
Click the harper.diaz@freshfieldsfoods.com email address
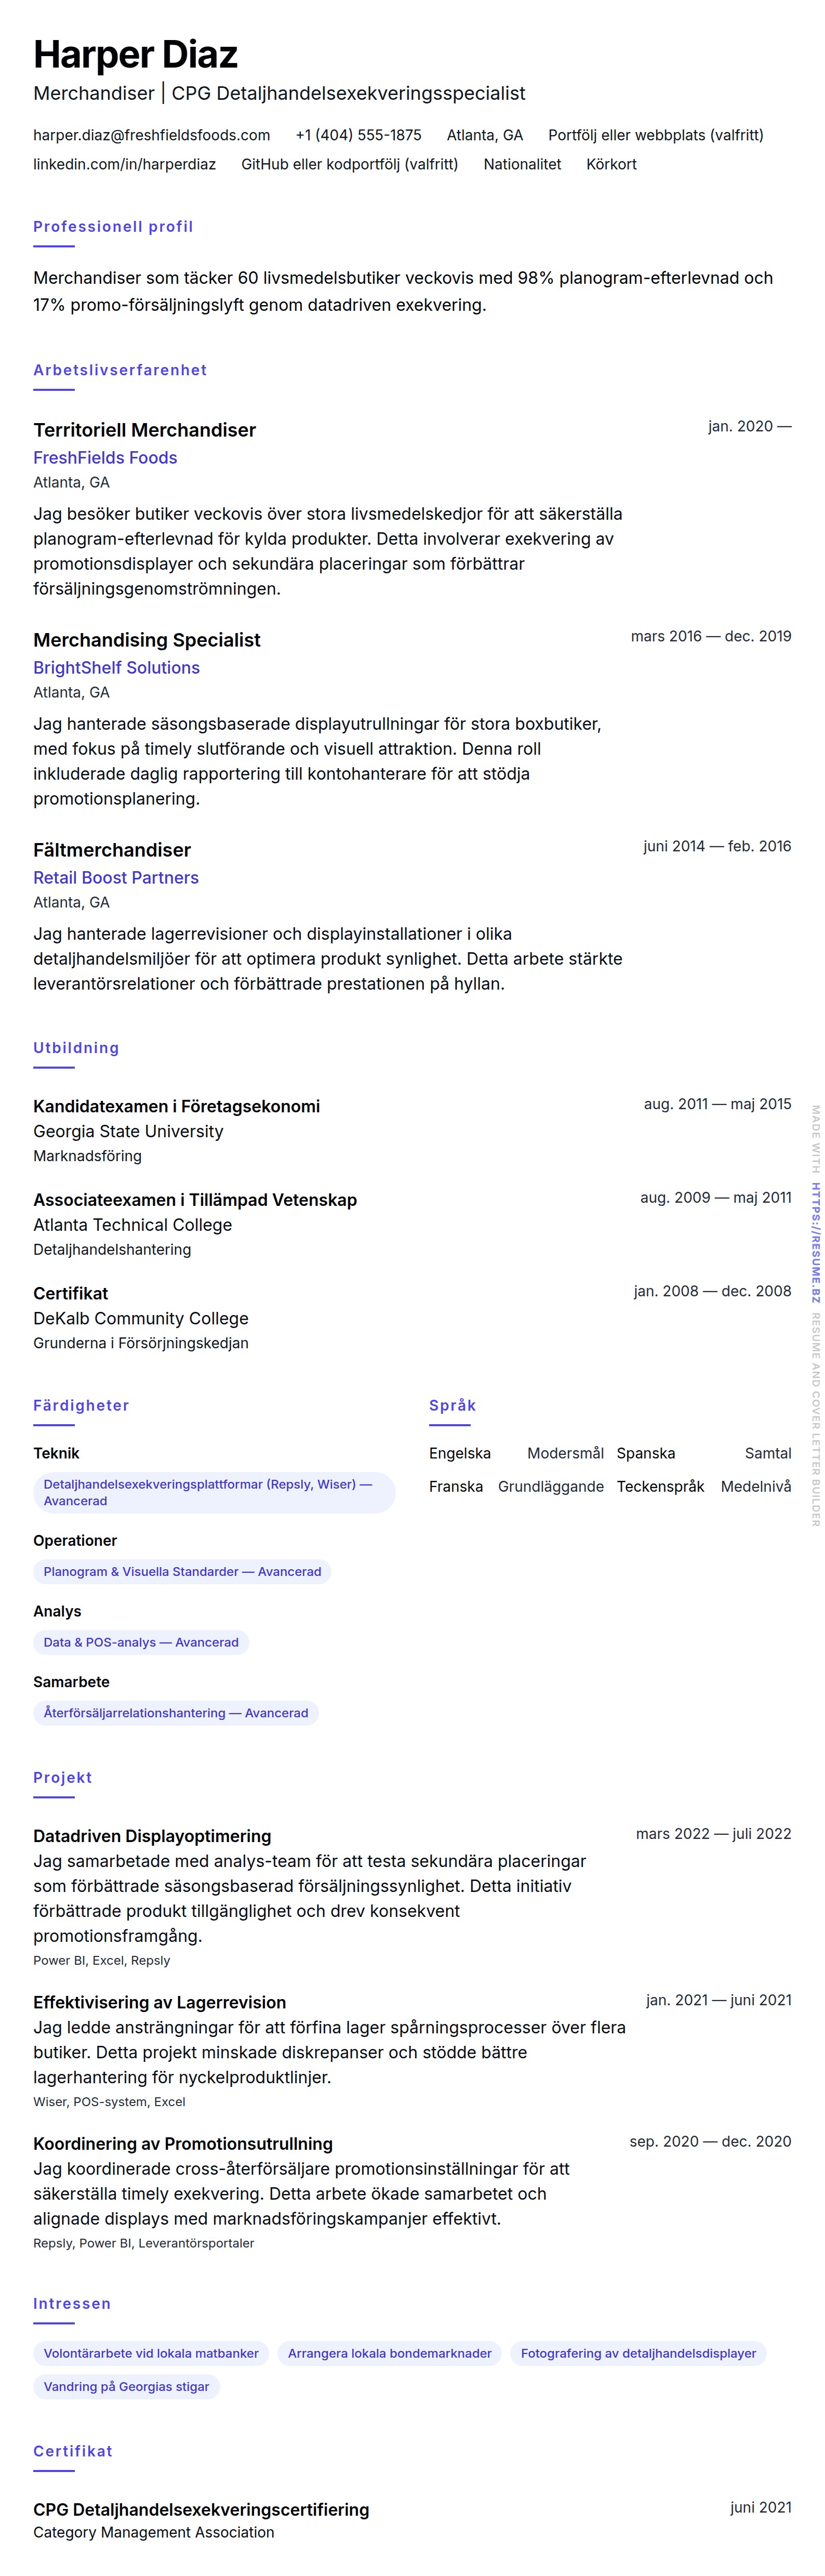tap(151, 135)
